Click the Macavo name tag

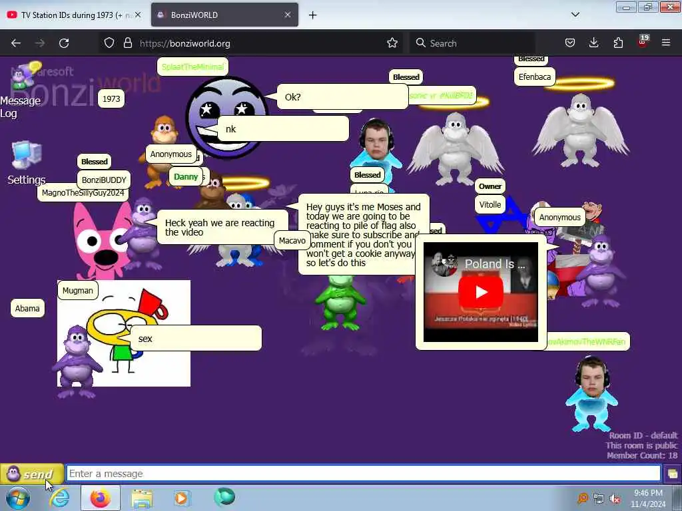click(292, 241)
